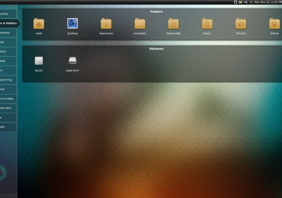Open the Videos folder
282x198 pixels.
274,26
